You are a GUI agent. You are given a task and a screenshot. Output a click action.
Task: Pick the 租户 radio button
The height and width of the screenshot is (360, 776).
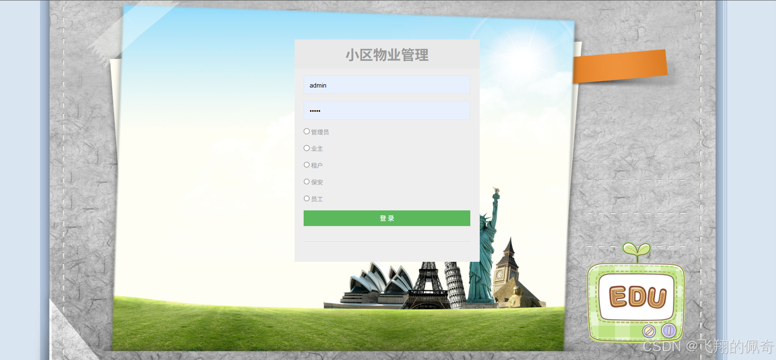coord(307,165)
